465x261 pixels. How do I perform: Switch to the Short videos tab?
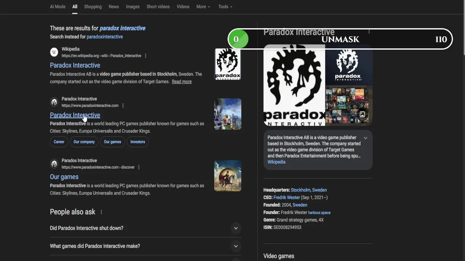(158, 7)
